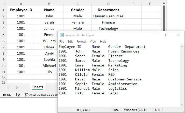Select the 'William' cell in Excel

tap(46, 41)
